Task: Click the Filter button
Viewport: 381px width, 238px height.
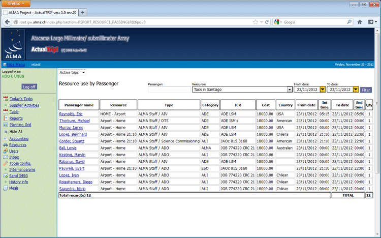Action: [366, 90]
